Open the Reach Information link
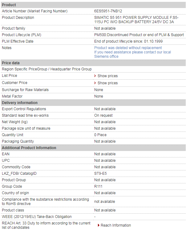 [115, 225]
